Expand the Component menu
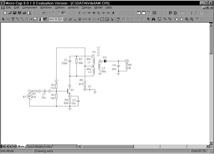This screenshot has width=214, height=154. [x=30, y=8]
